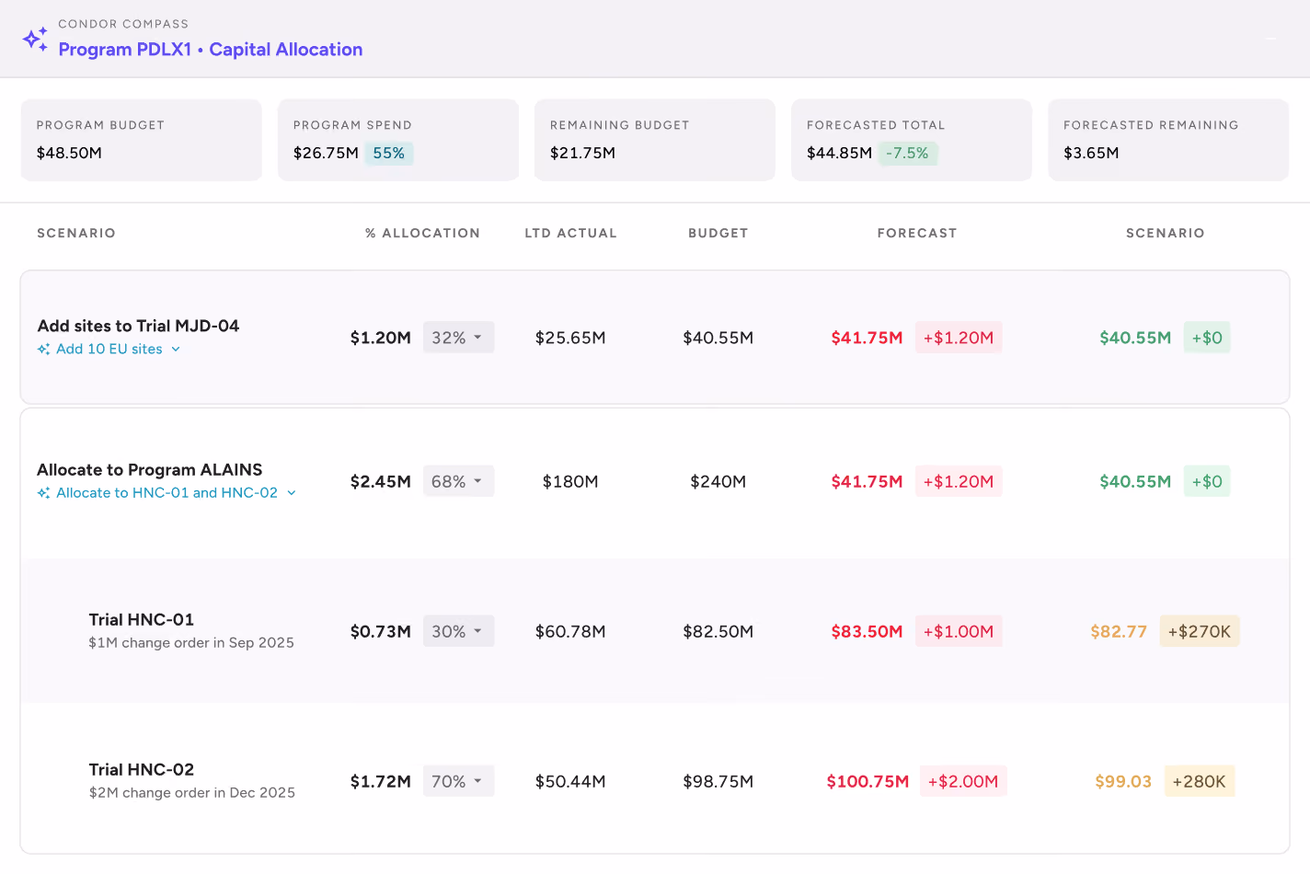This screenshot has width=1310, height=874.
Task: Click the -7.5% forecast badge
Action: point(907,154)
